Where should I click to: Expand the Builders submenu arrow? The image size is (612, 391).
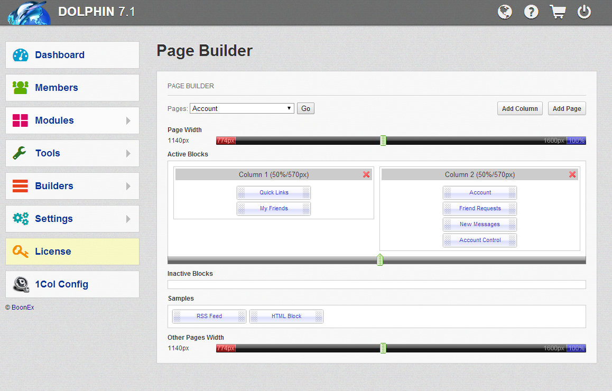click(128, 186)
